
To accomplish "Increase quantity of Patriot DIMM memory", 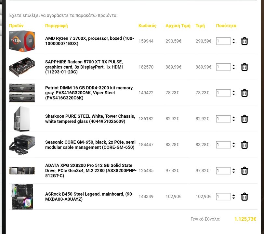I will 233,92.
